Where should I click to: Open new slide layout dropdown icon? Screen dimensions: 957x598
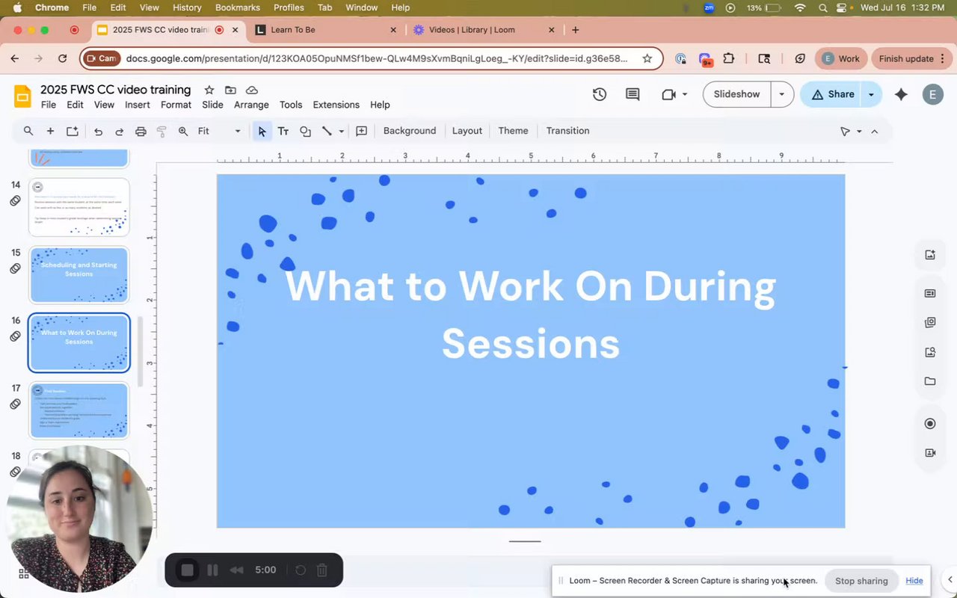[73, 132]
